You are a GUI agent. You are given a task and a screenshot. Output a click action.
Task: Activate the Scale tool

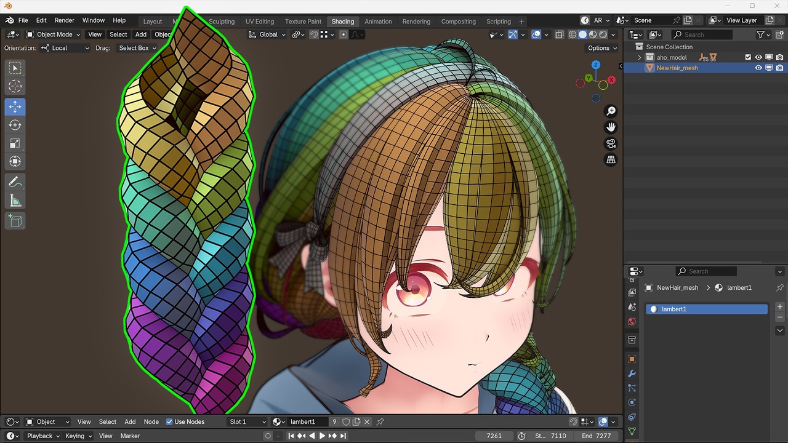[15, 143]
